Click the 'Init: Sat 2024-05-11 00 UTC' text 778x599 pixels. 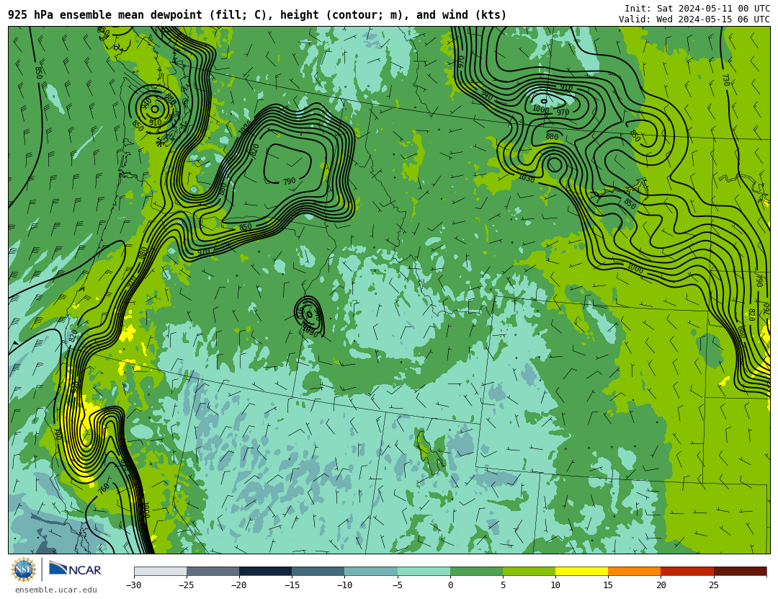697,9
